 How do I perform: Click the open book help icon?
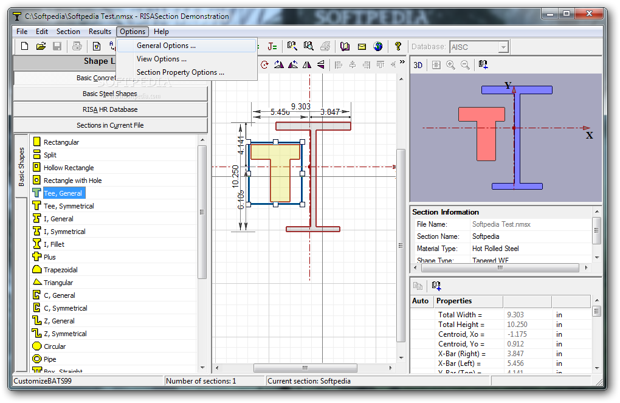point(345,47)
